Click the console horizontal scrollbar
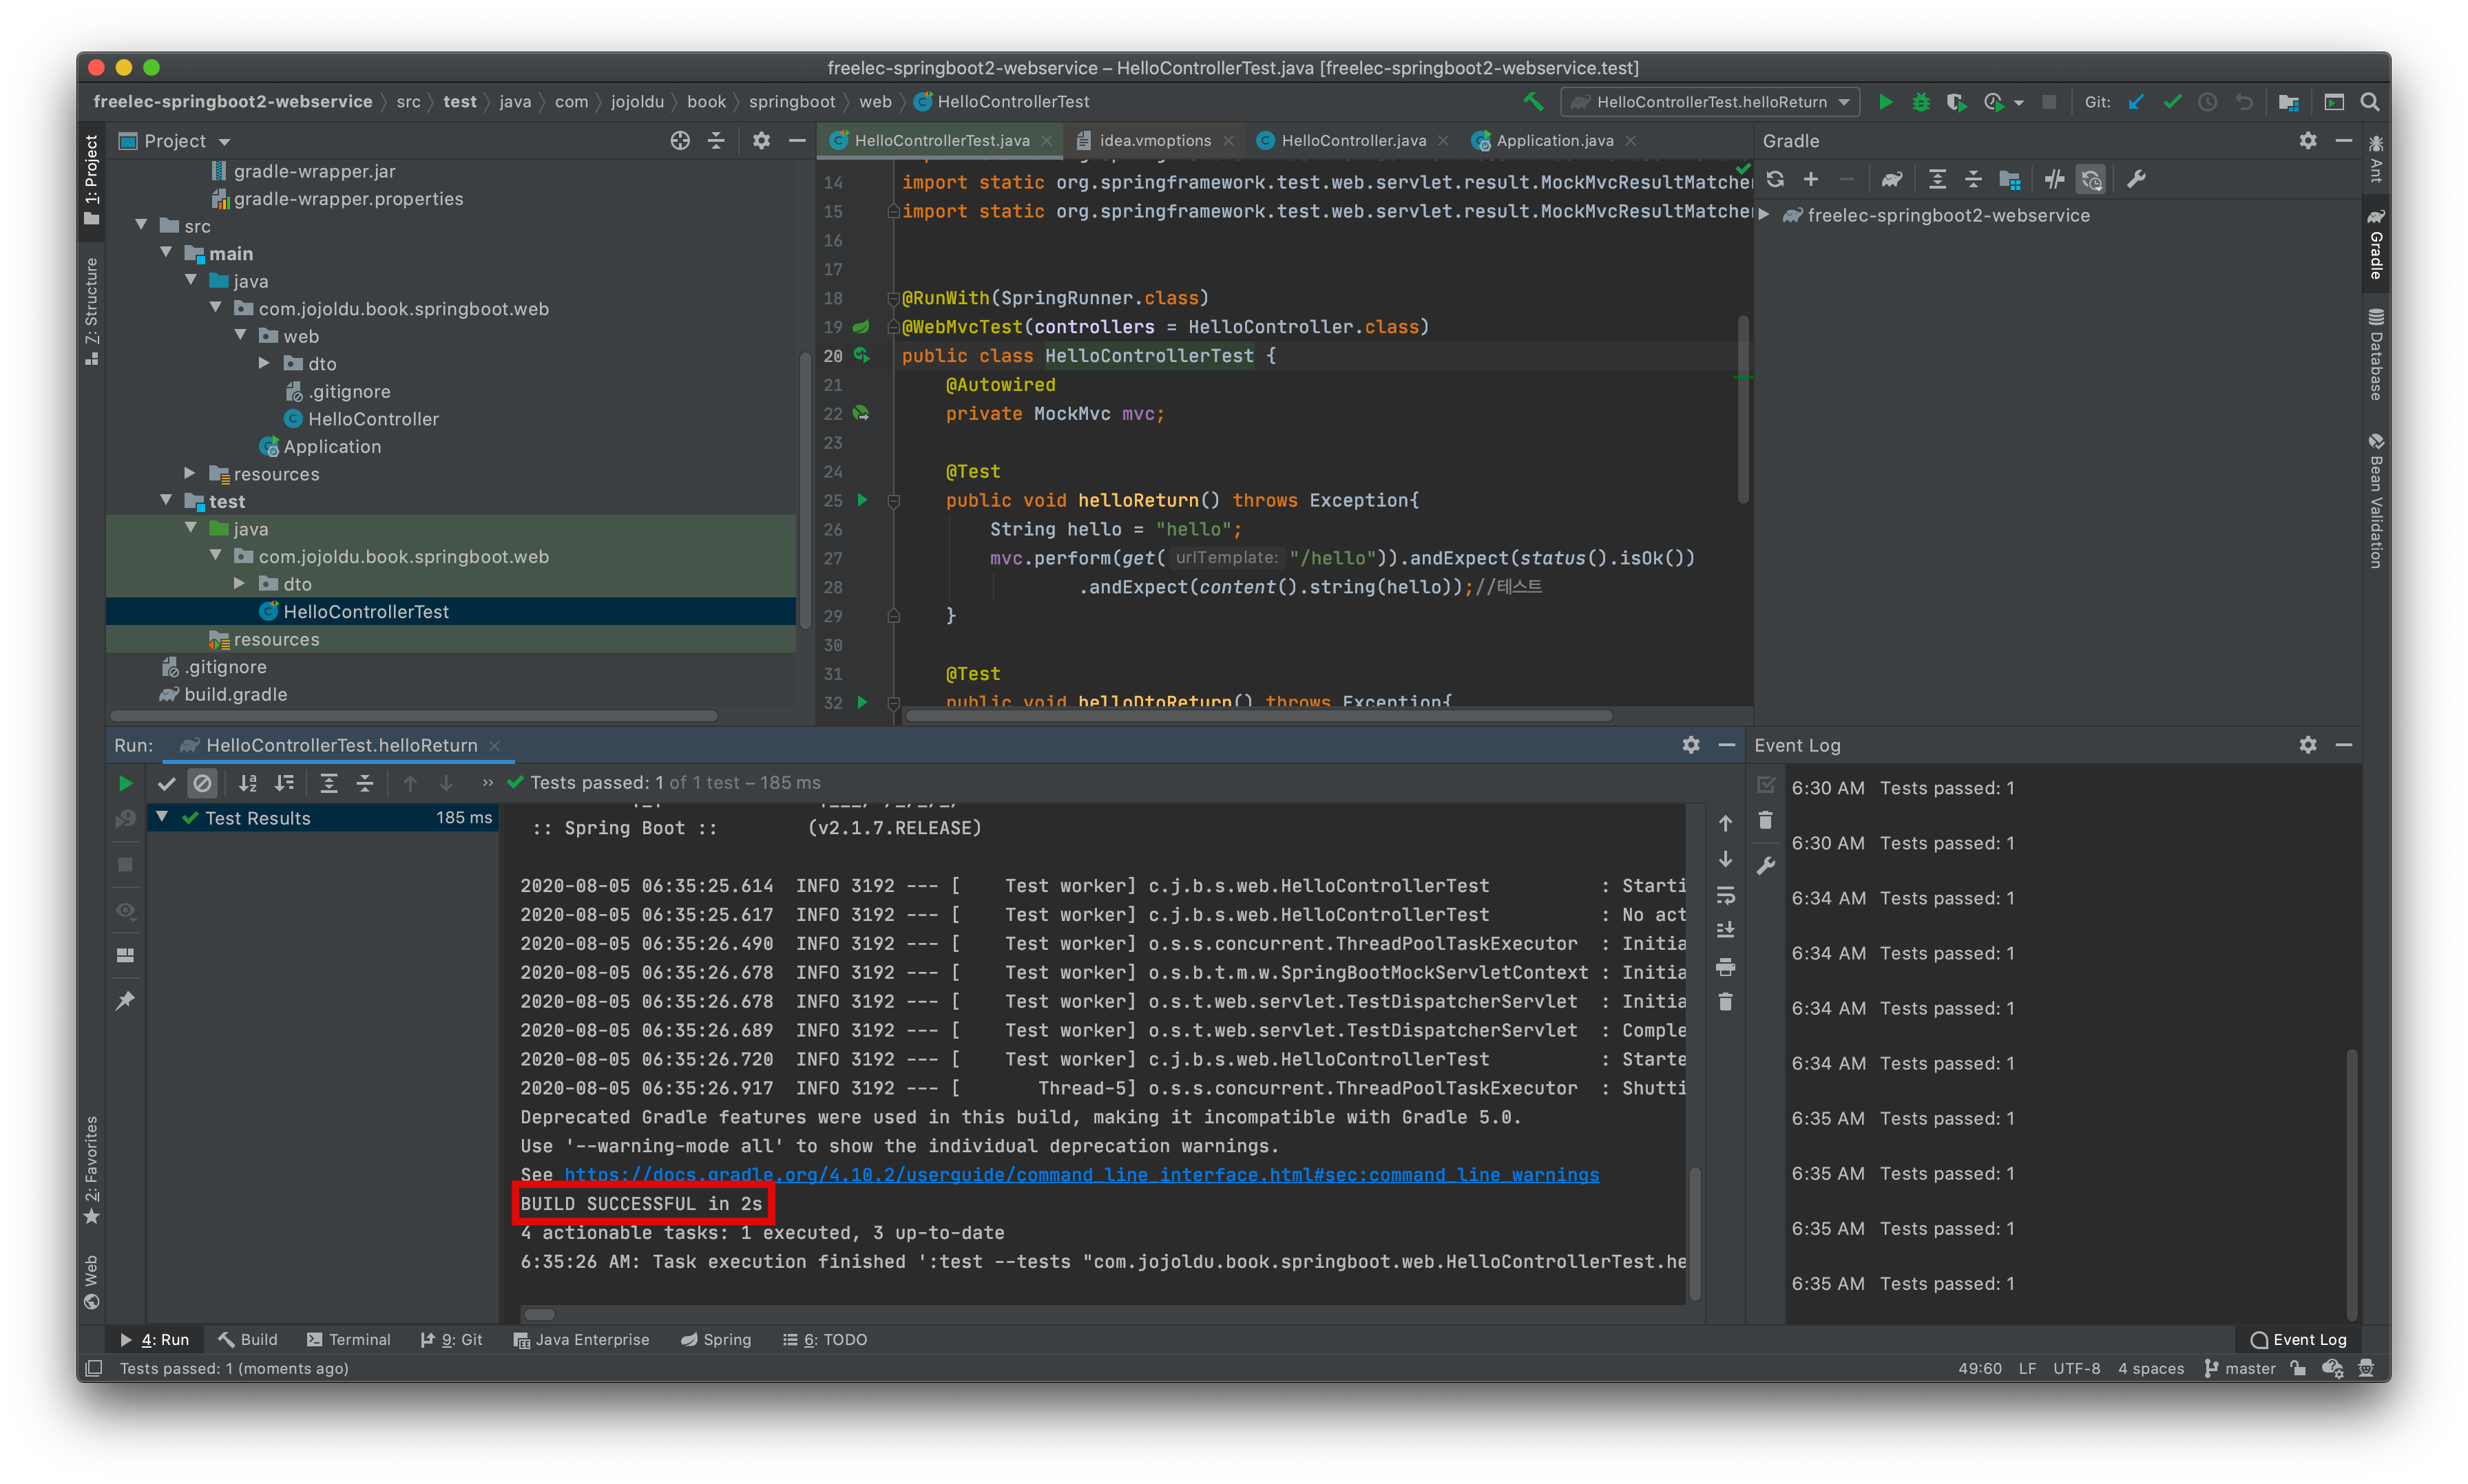The width and height of the screenshot is (2468, 1484). click(540, 1314)
